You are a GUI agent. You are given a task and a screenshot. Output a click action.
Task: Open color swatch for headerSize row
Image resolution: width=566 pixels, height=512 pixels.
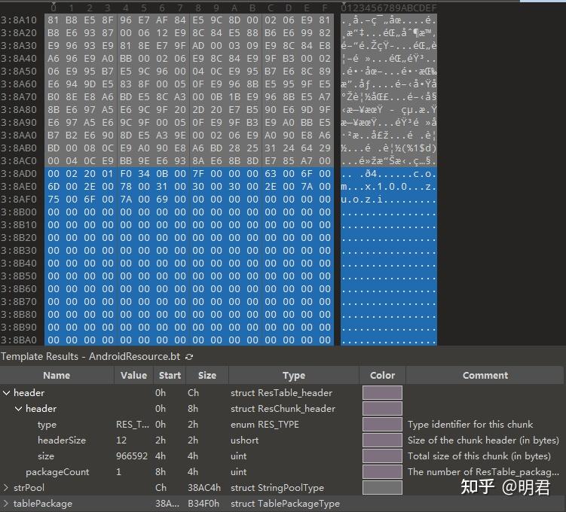(382, 440)
